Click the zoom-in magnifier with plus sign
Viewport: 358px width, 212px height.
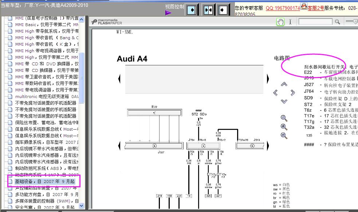(x=284, y=127)
